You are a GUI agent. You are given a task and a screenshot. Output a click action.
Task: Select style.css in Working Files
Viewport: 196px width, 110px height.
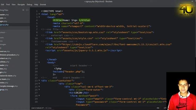[3, 18]
